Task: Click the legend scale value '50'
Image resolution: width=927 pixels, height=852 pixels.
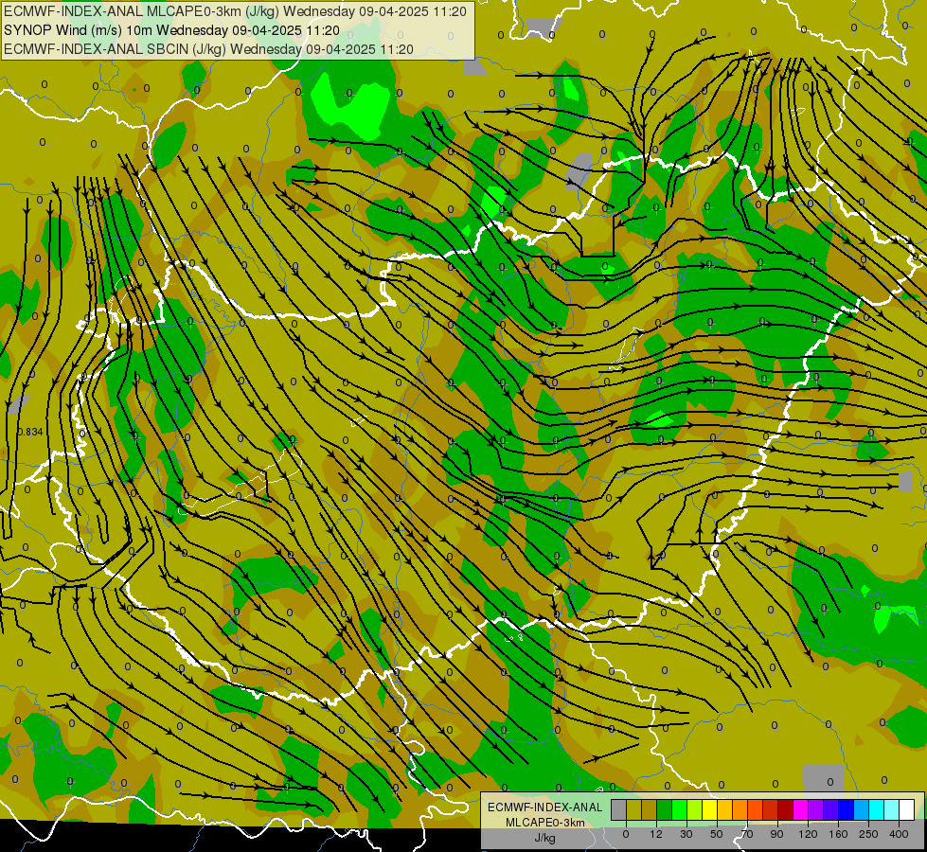Action: click(717, 834)
